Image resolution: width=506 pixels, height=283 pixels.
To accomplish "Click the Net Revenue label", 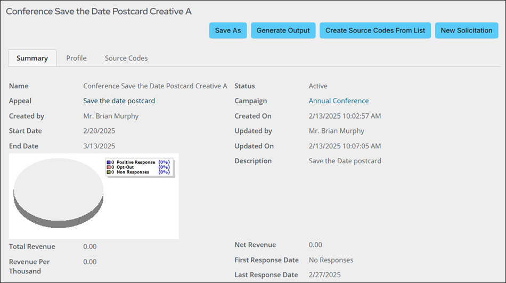I will coord(255,245).
